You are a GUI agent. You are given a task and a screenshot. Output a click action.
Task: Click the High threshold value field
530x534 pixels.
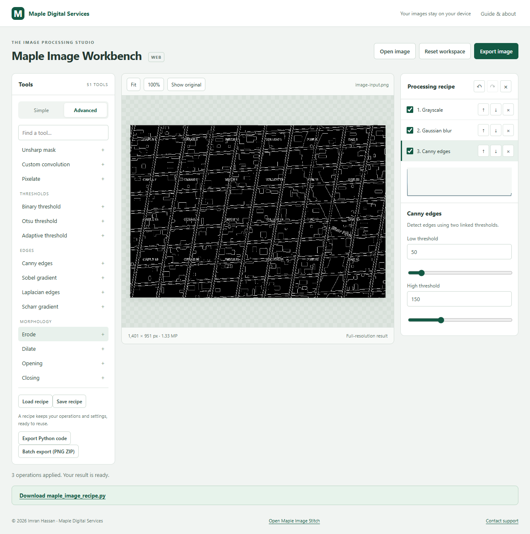[x=459, y=299]
